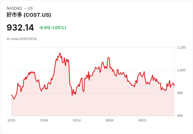The height and width of the screenshot is (134, 193).
Task: Open the 好市多 (COST.US) stock title
Action: click(x=29, y=15)
